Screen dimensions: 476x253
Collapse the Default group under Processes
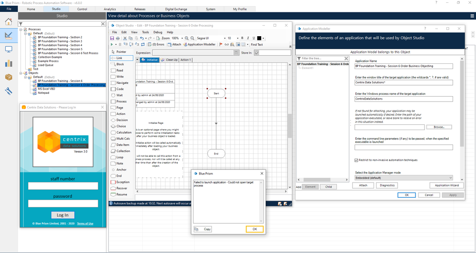tap(26, 33)
